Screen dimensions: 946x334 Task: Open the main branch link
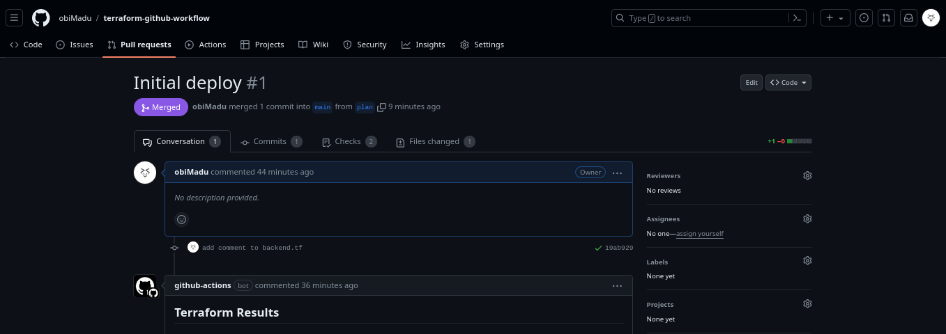322,107
